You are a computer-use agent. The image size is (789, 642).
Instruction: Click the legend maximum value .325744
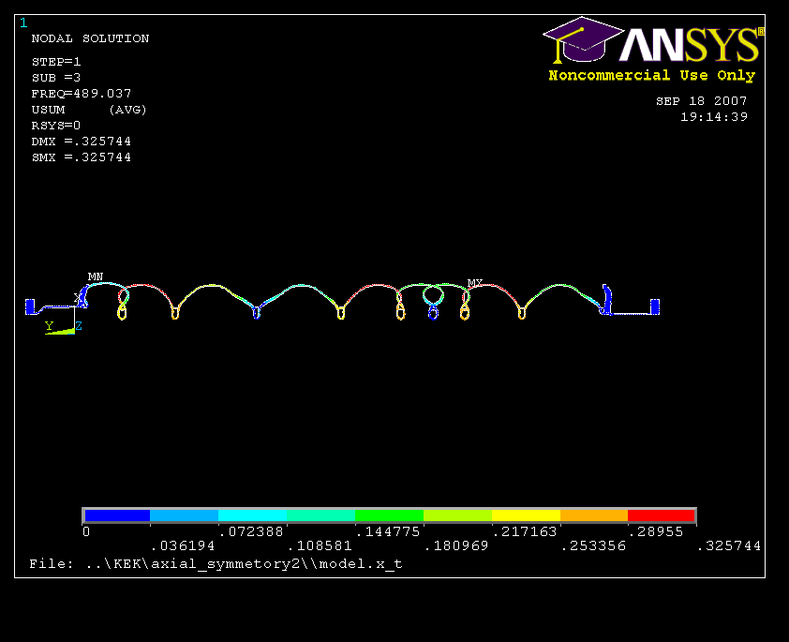[729, 545]
